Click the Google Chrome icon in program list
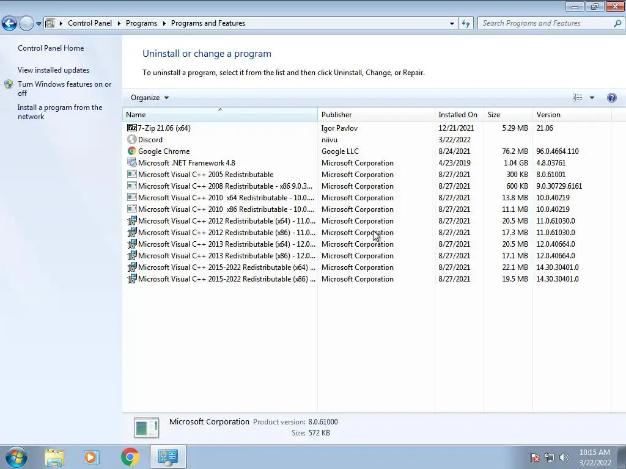 pyautogui.click(x=132, y=151)
